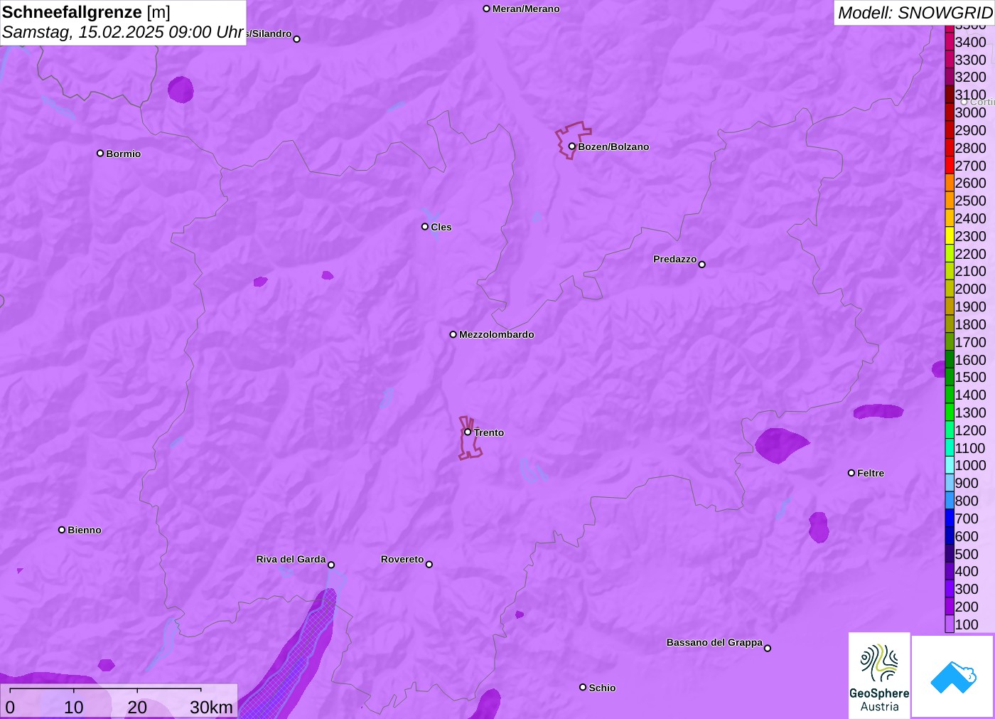Click the 1500 m green legend swatch
This screenshot has height=719, width=995.
pyautogui.click(x=950, y=377)
